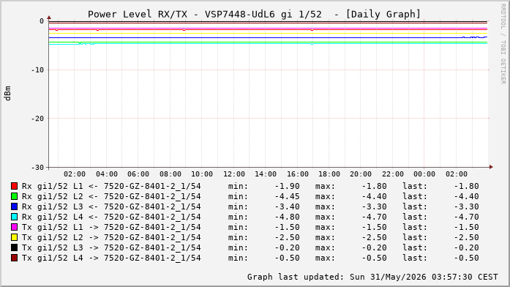510x287 pixels.
Task: Click the Rx L2 min value -4.45
Action: tap(288, 196)
